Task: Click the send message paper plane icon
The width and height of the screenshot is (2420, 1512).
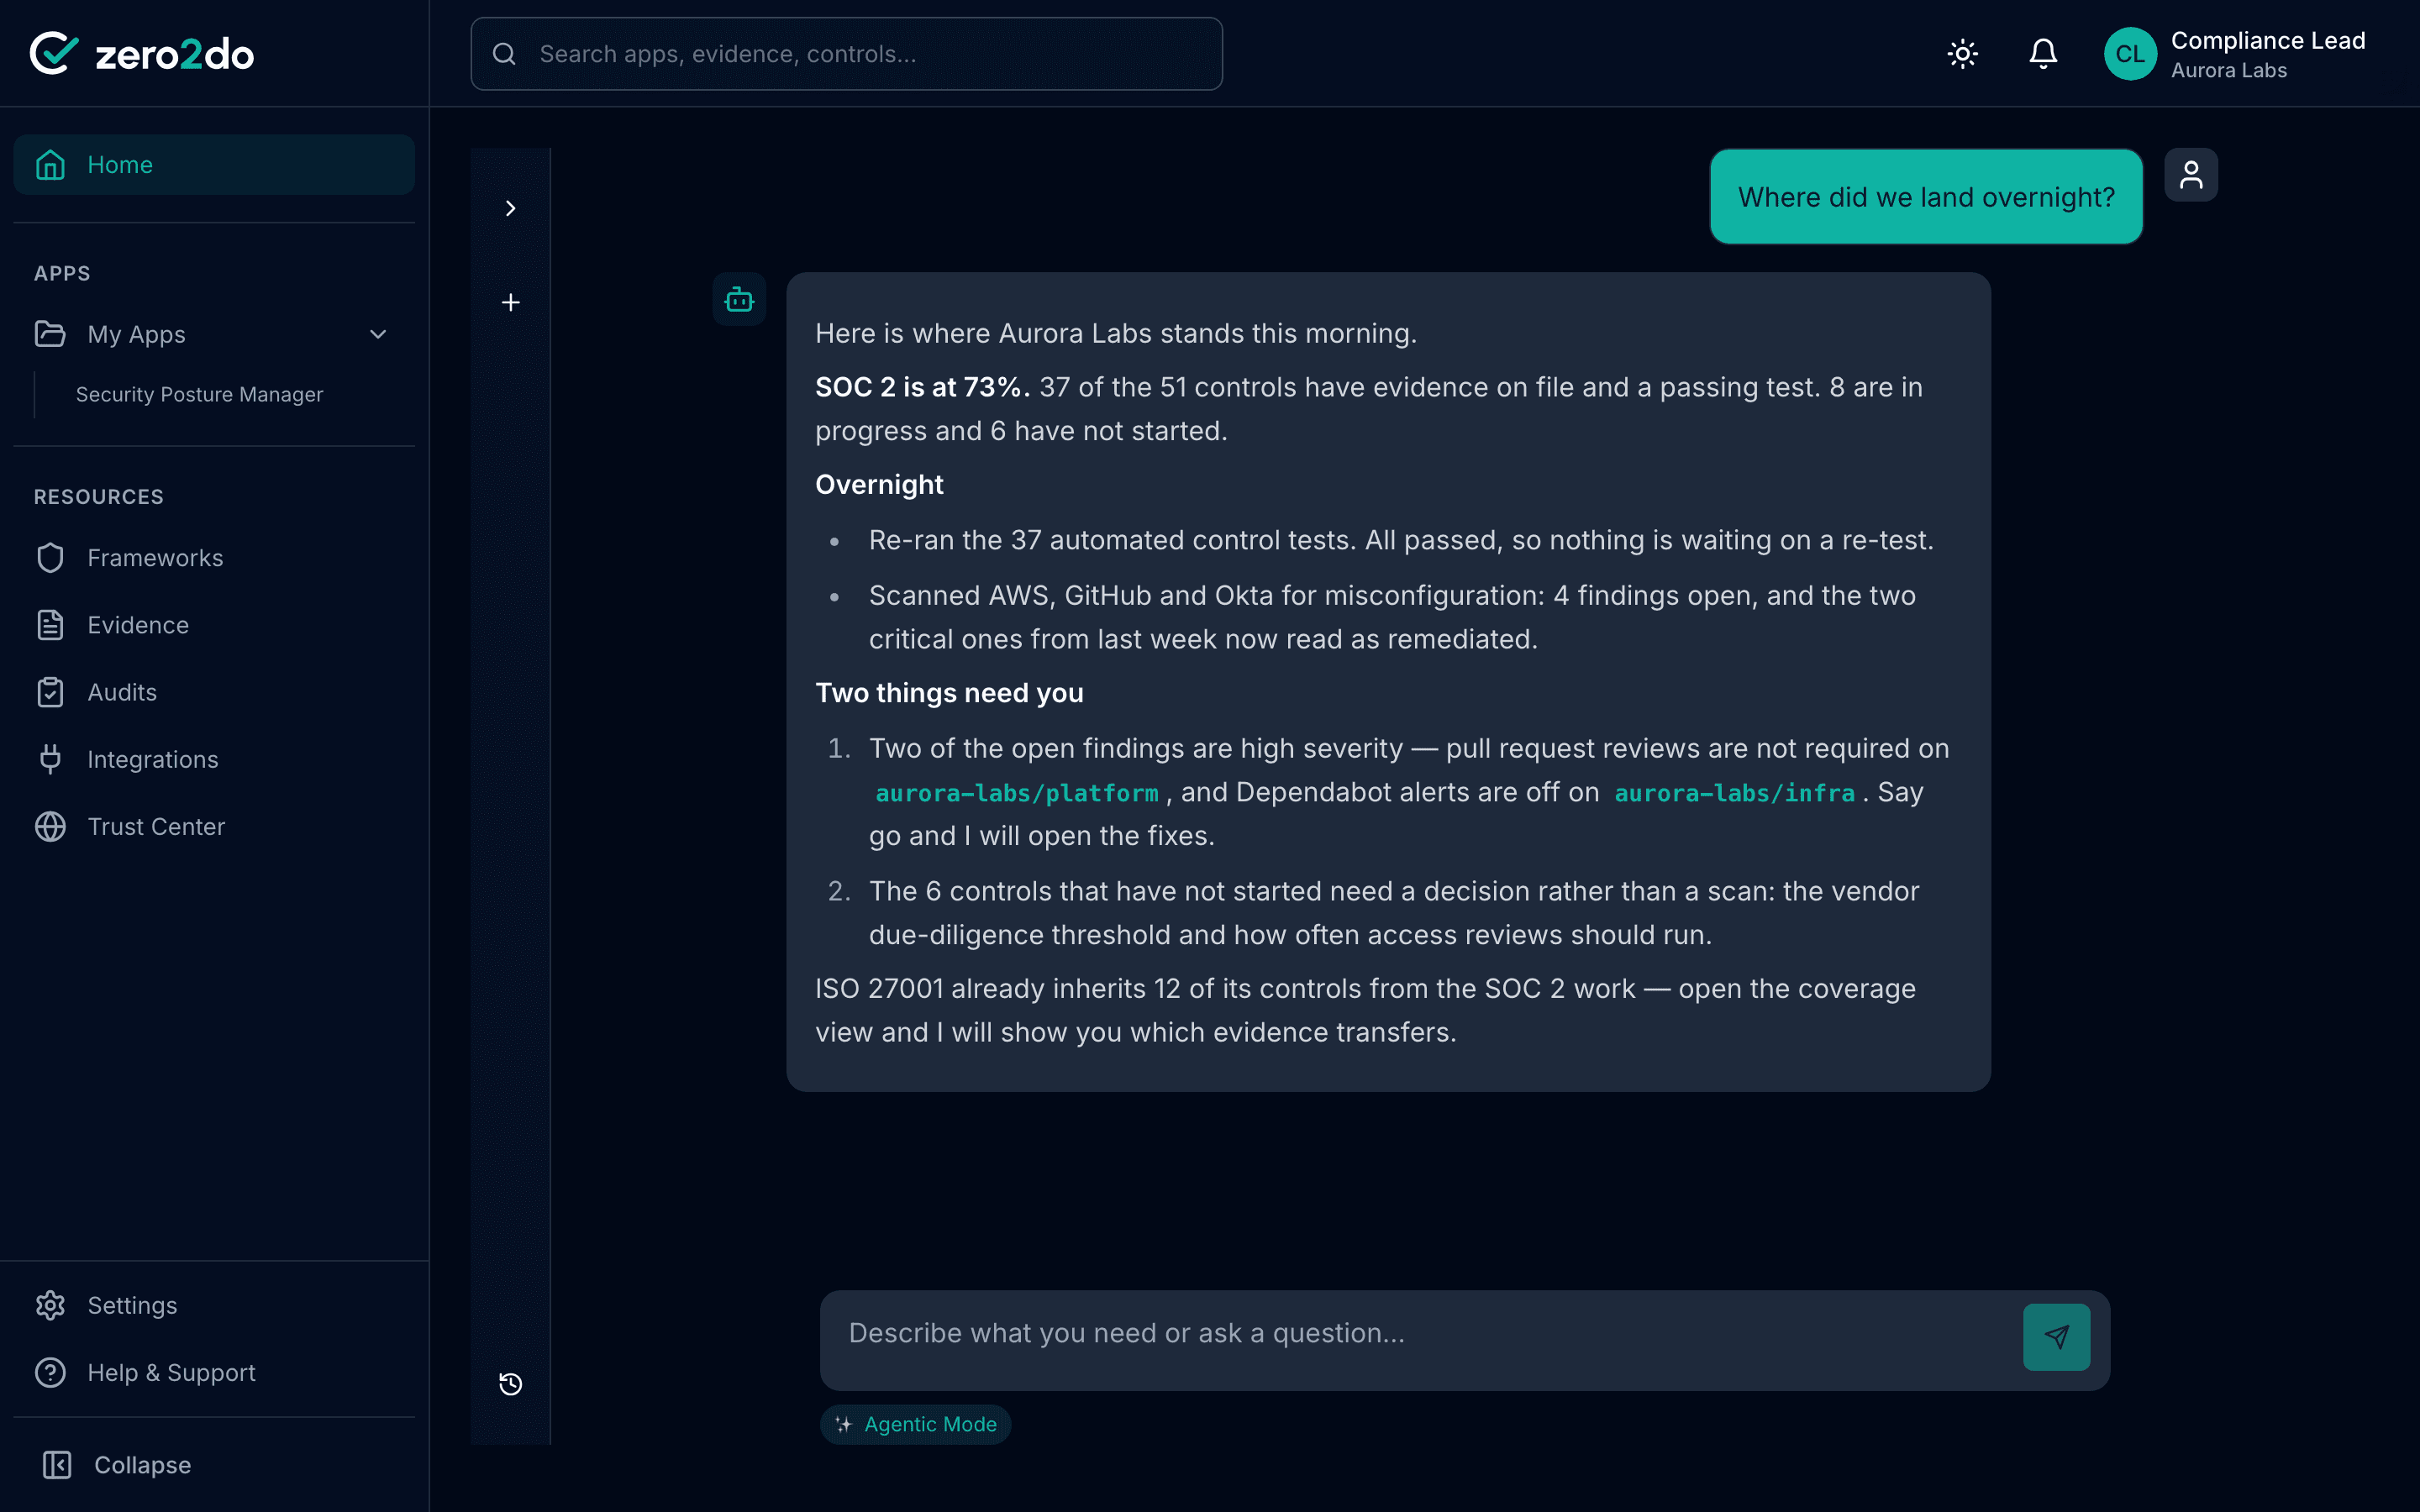Action: tap(2056, 1336)
